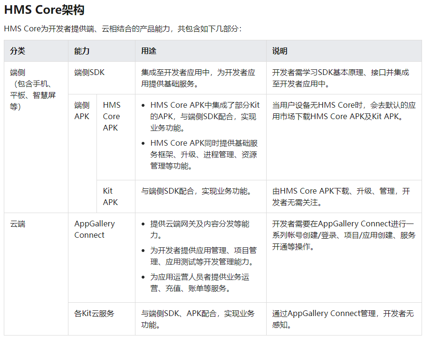Viewport: 442px width, 345px height.
Task: Click the 通过AppGallery Connect管理 explanation cell
Action: click(342, 318)
